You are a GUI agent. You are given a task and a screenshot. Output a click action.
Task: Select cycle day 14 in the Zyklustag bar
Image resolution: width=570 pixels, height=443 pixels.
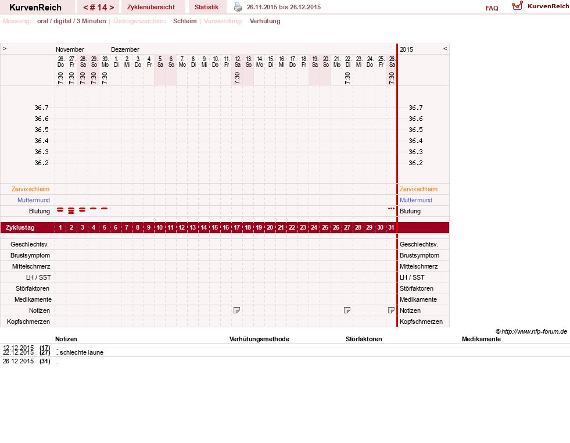[x=203, y=227]
